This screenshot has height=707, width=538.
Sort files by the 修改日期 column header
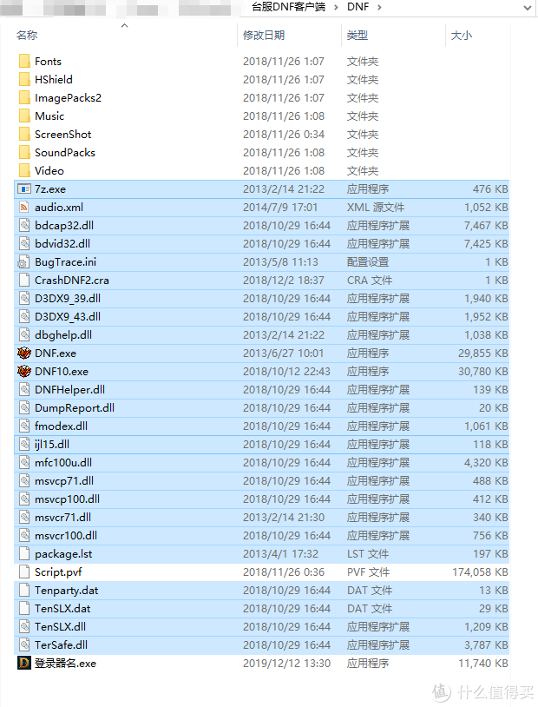[264, 35]
